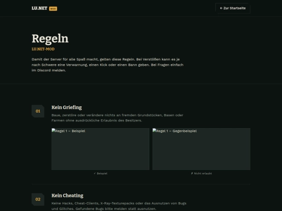This screenshot has height=211, width=282.
Task: Click the 01 rule number badge
Action: click(x=38, y=111)
